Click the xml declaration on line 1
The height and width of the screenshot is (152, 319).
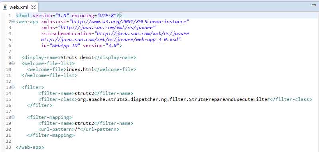69,16
